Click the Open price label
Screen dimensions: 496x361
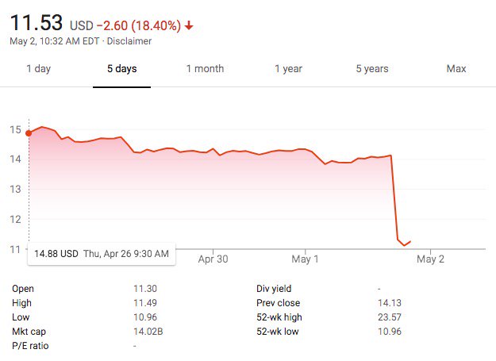pyautogui.click(x=24, y=289)
